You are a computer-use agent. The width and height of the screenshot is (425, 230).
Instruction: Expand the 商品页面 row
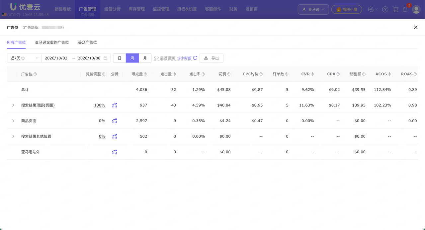[13, 121]
